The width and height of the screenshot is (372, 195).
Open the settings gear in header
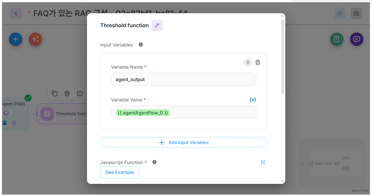click(356, 13)
